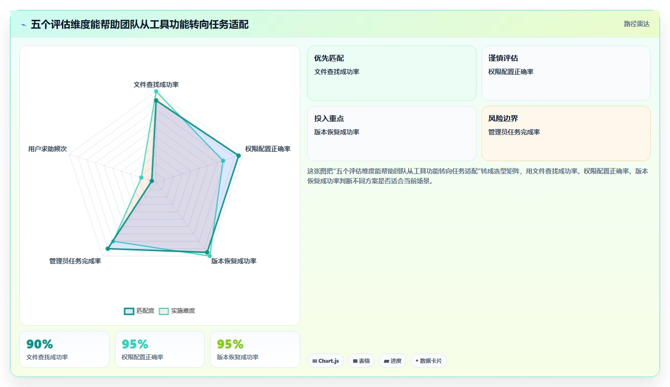This screenshot has height=387, width=670.
Task: Select the Chart.js tag
Action: click(326, 361)
